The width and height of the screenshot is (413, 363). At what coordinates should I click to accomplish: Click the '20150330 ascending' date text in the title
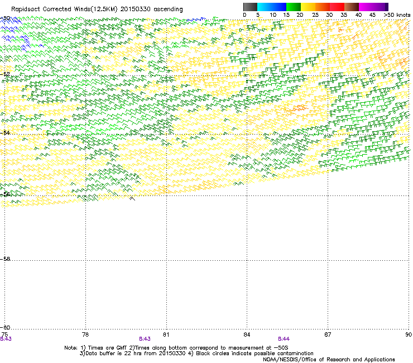tap(151, 9)
